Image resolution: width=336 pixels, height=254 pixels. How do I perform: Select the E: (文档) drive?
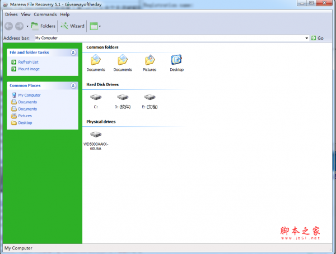tap(150, 101)
